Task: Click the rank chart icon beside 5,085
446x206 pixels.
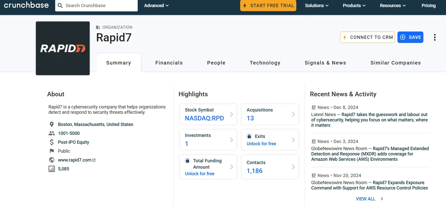Action: point(52,169)
